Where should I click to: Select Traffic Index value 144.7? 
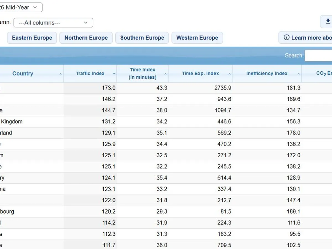pos(108,110)
